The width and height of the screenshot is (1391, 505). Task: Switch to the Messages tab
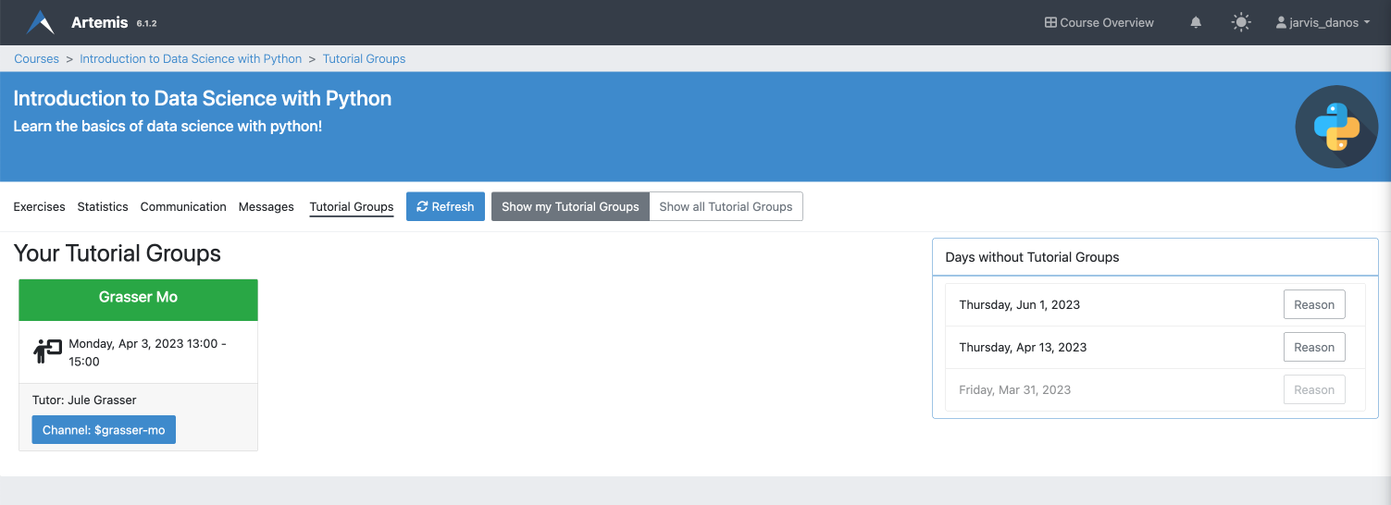[266, 206]
